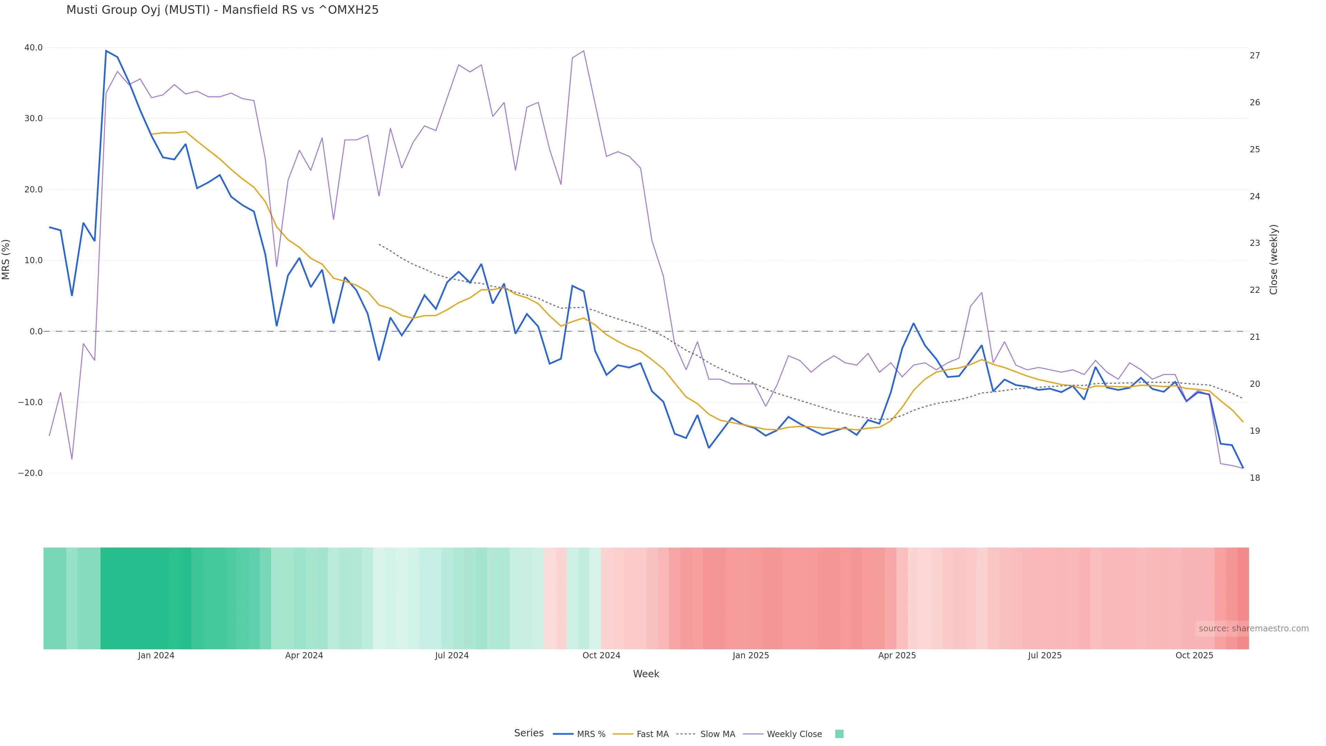
Task: Click the 'Apr 2025' x-axis tick label
Action: coord(897,656)
